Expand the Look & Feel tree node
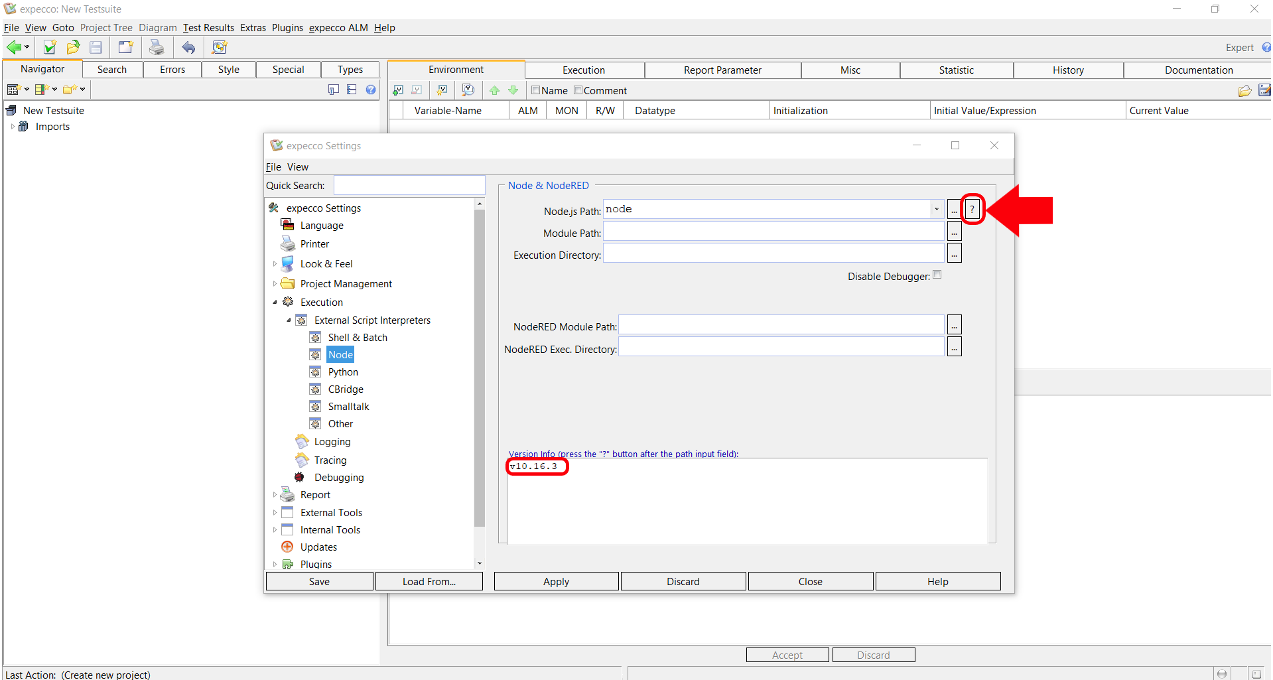1273x680 pixels. 275,264
